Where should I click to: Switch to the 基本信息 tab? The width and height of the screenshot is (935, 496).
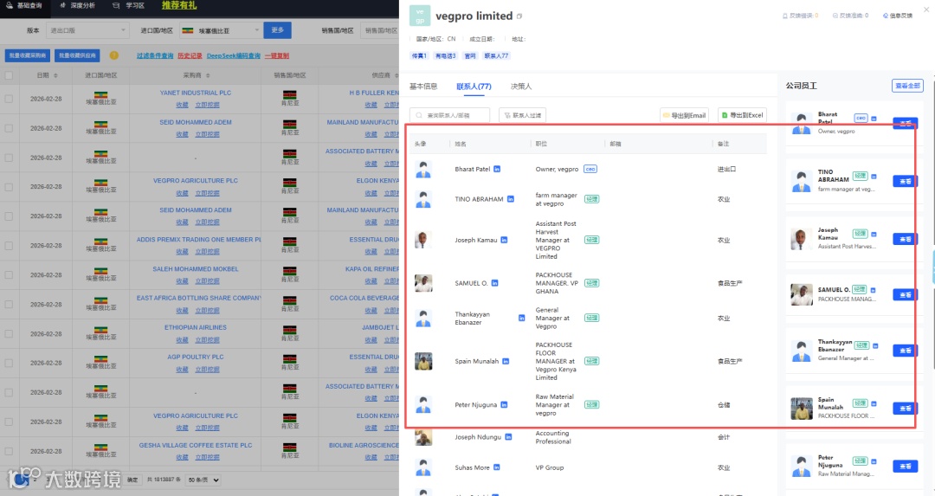click(x=423, y=87)
